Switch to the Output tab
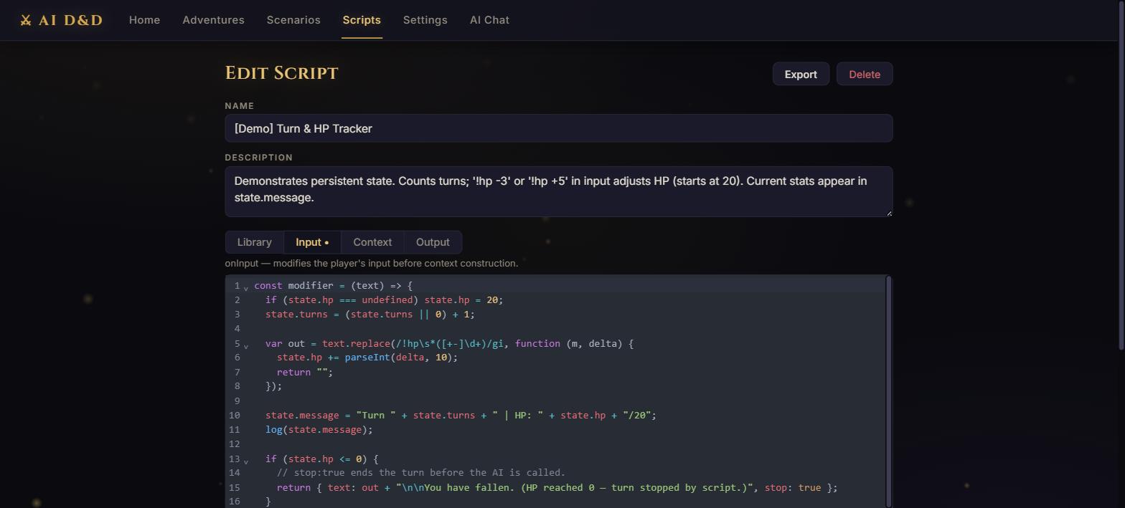The width and height of the screenshot is (1125, 508). point(433,242)
